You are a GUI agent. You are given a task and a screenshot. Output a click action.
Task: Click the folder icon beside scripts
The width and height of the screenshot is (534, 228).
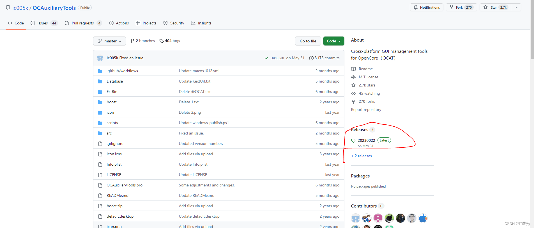point(100,123)
